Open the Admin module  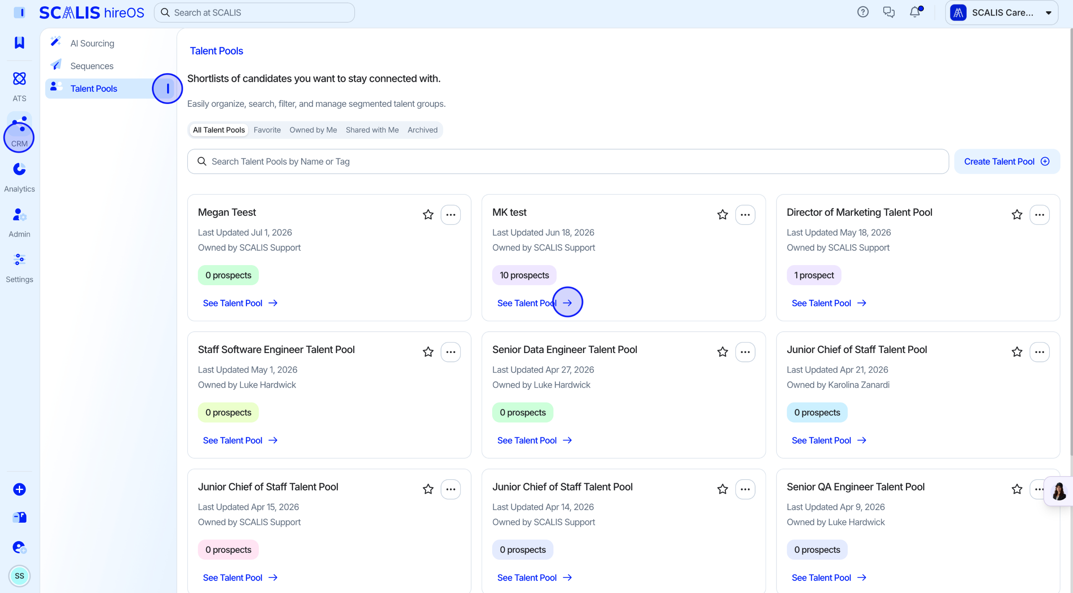pos(19,222)
